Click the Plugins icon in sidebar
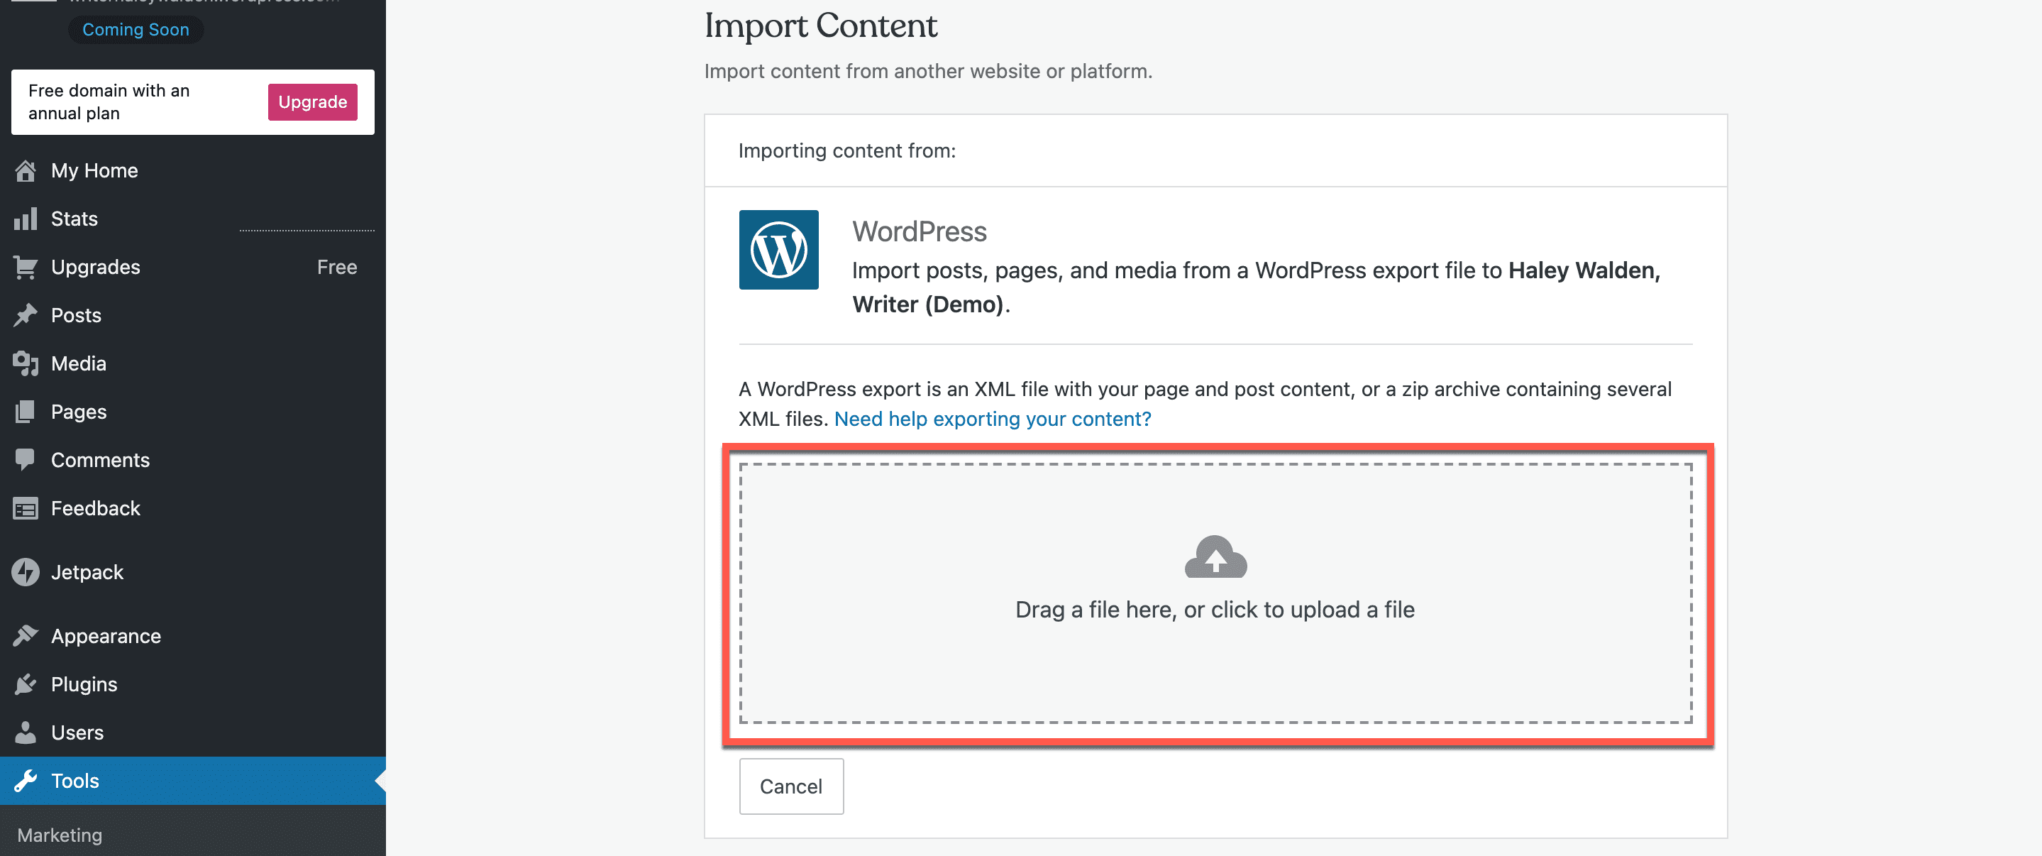 [x=26, y=683]
